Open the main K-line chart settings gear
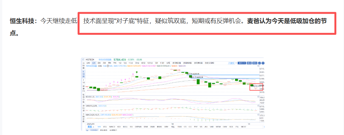 point(258,66)
